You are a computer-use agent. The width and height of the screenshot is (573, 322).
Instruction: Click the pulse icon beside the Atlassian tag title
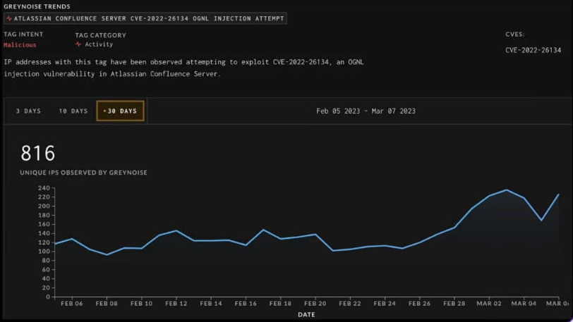(x=9, y=19)
